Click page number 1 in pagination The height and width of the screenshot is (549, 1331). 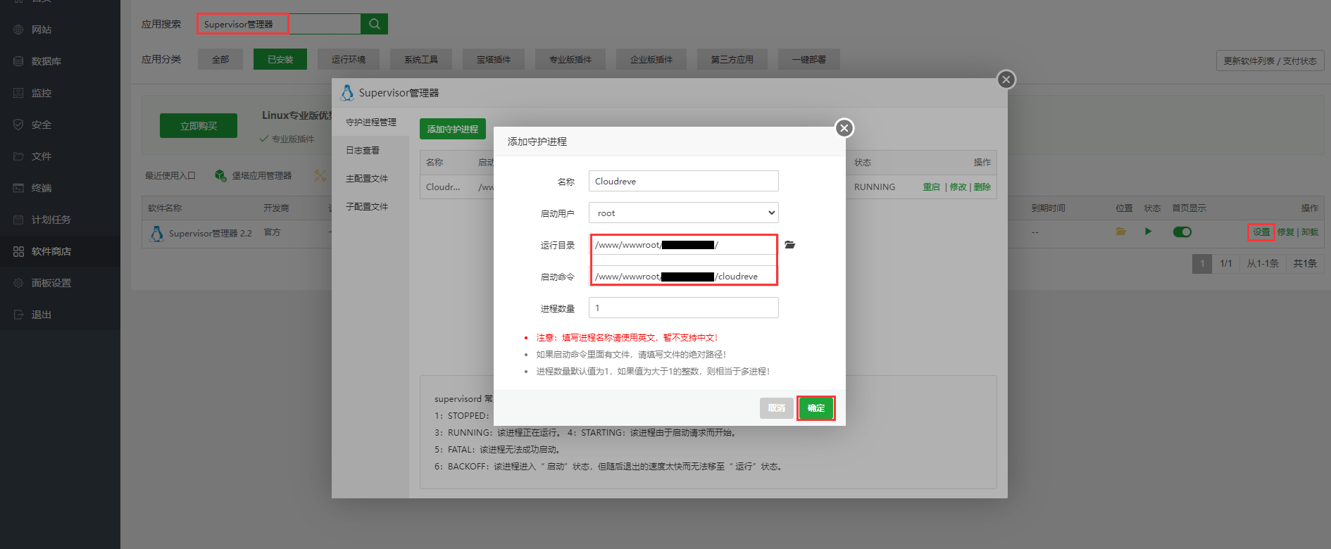click(x=1202, y=263)
